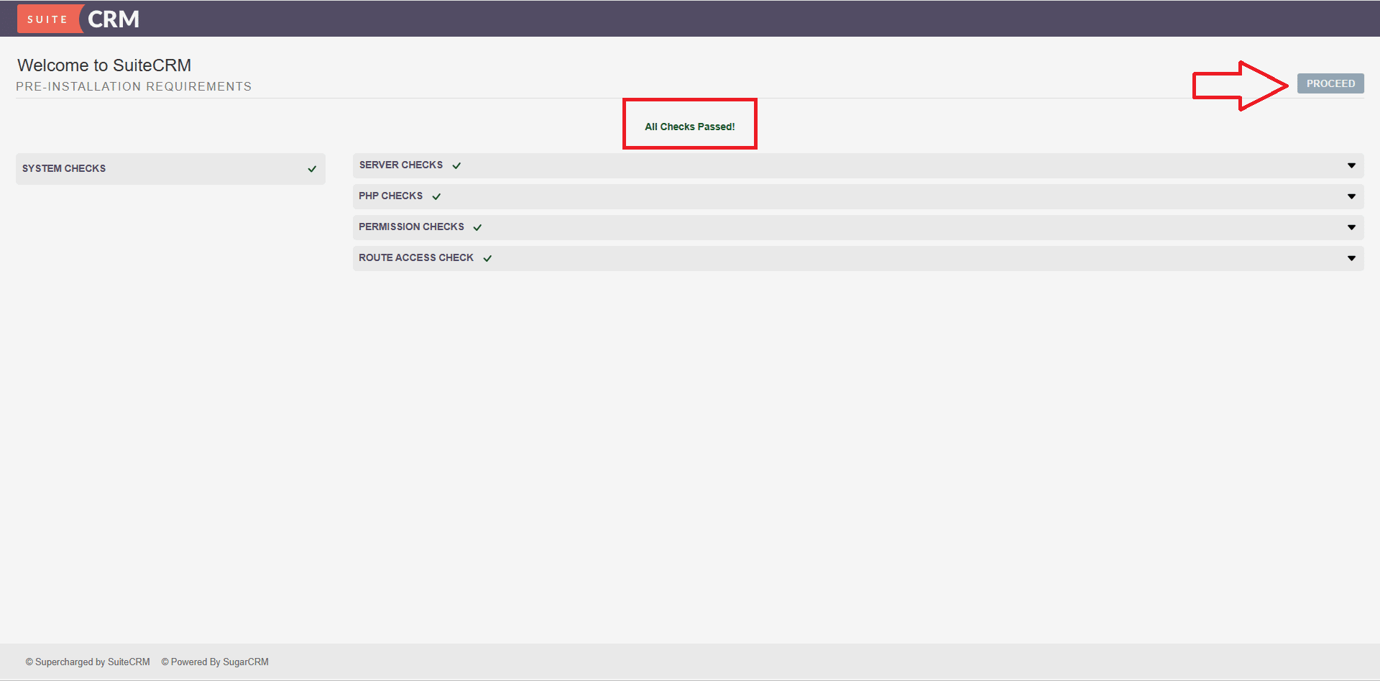Viewport: 1380px width, 681px height.
Task: Click the Route Access Check section title
Action: [x=415, y=257]
